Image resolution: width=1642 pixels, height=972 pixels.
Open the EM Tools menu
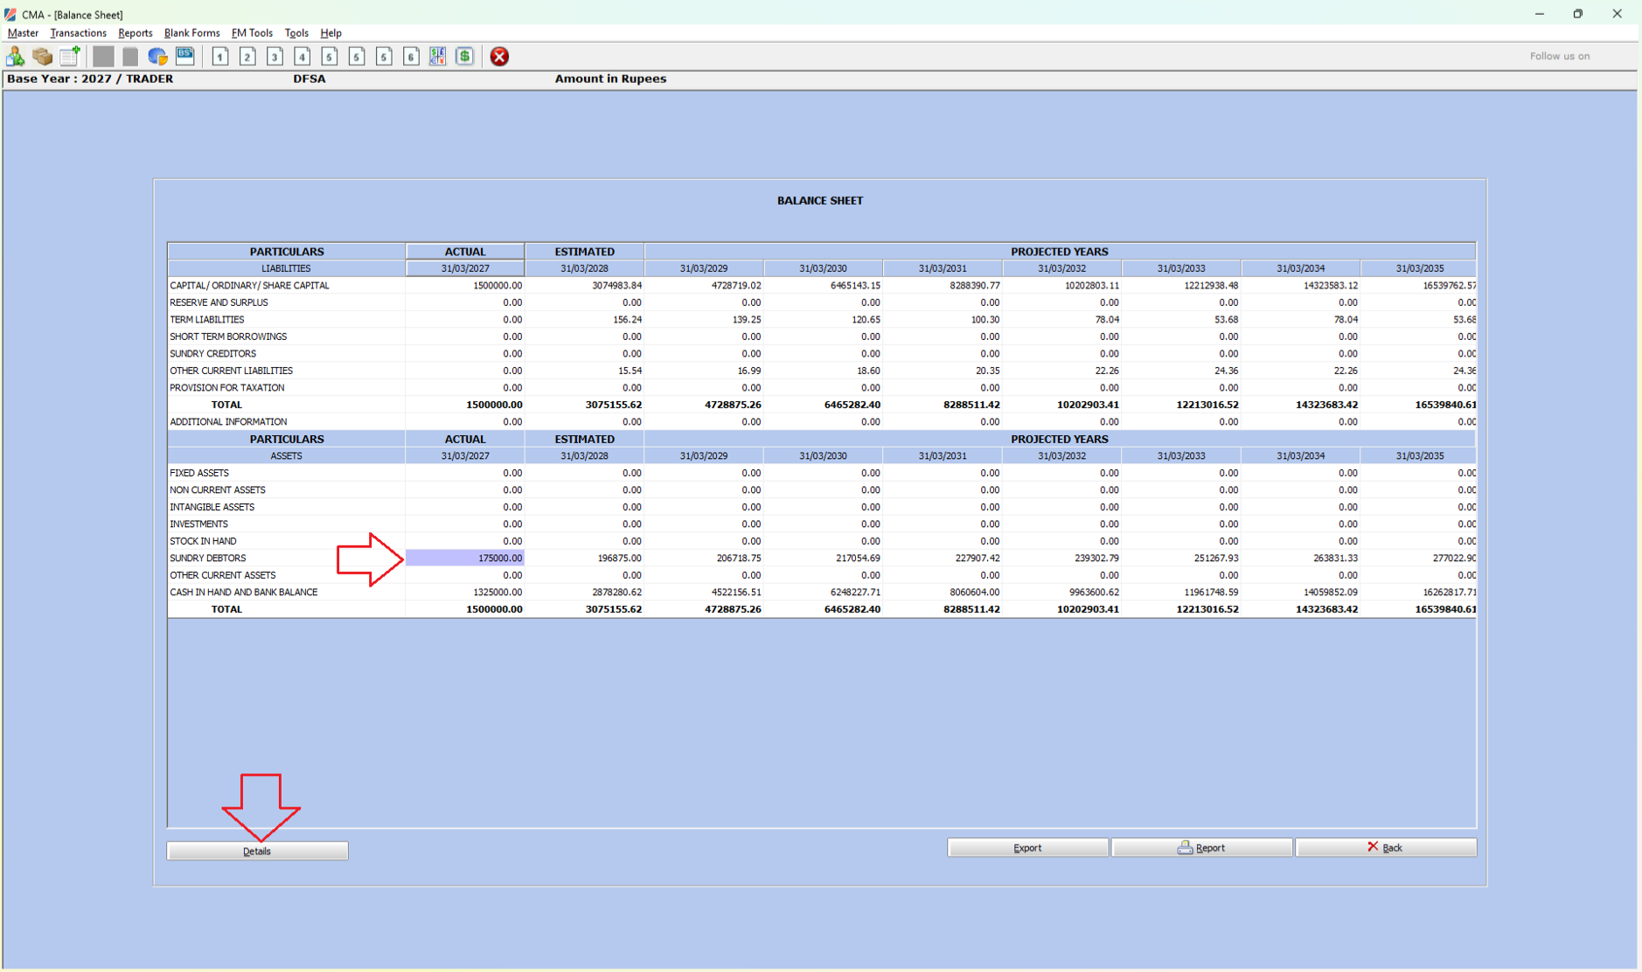pyautogui.click(x=252, y=33)
